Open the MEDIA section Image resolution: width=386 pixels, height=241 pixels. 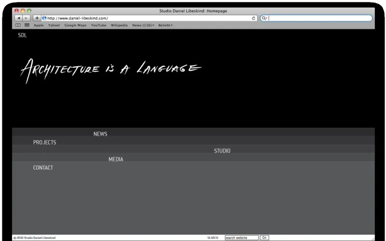116,159
